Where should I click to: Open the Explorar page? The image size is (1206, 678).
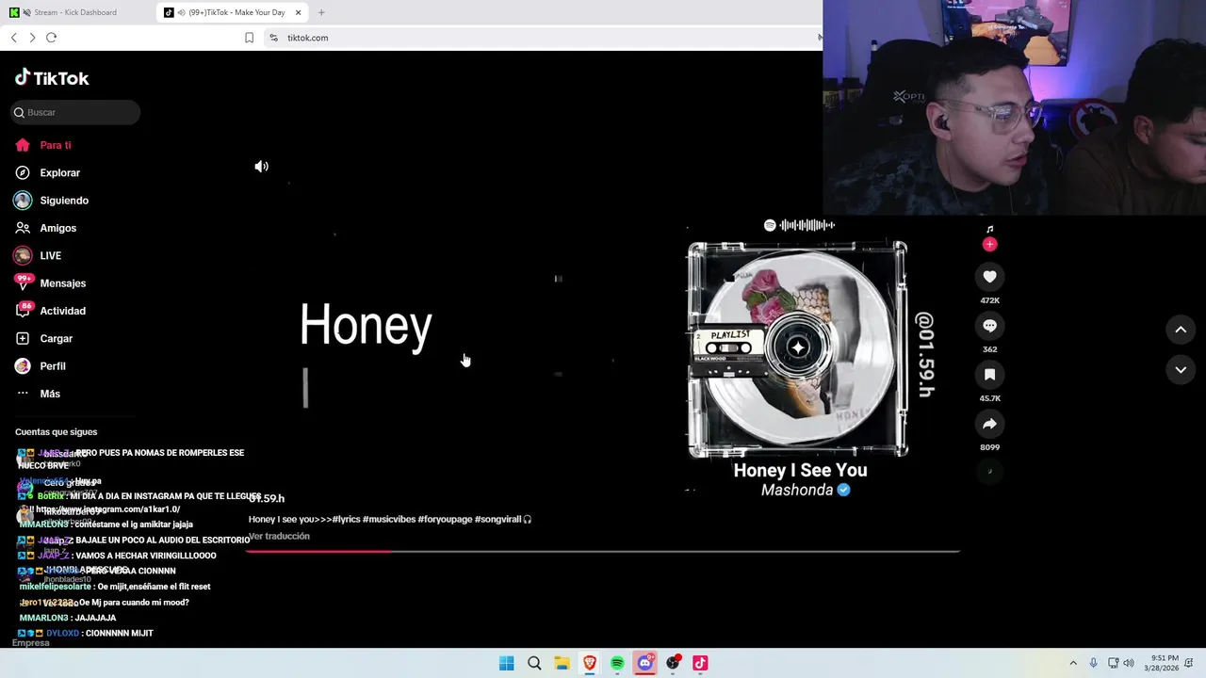tap(47, 172)
